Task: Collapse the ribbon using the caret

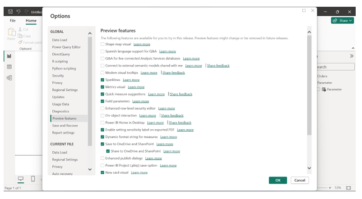Action: pyautogui.click(x=353, y=48)
